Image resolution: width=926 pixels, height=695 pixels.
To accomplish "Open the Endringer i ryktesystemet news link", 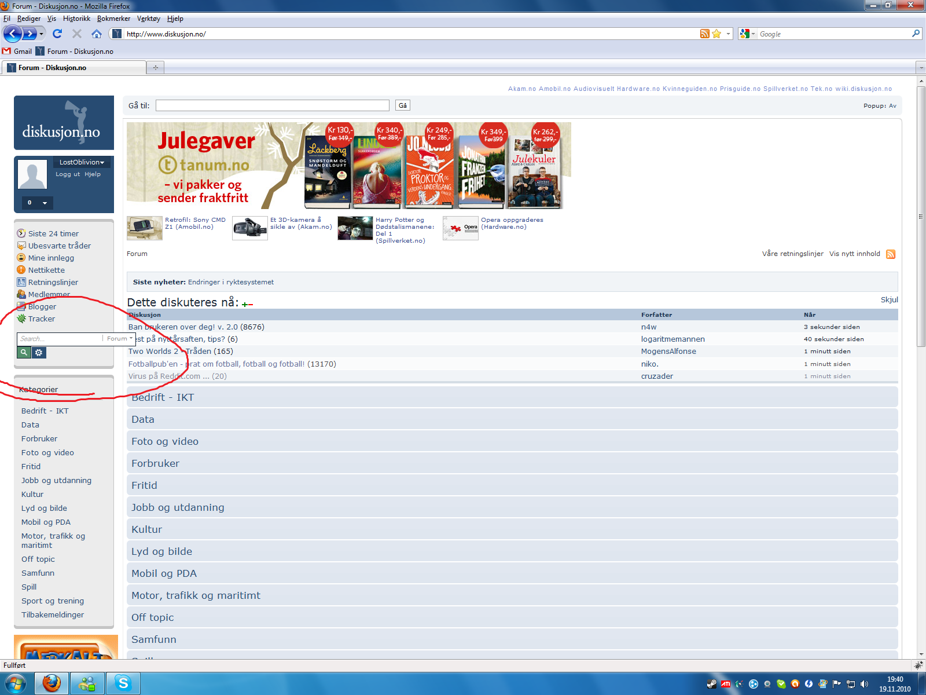I will coord(231,282).
